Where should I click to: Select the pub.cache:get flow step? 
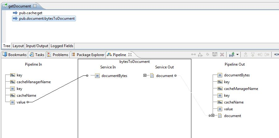pyautogui.click(x=31, y=13)
